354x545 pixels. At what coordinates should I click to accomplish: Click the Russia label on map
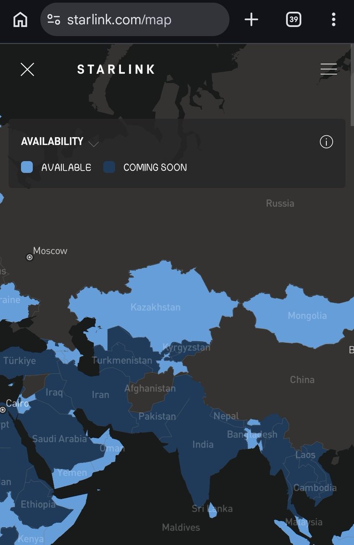[280, 203]
